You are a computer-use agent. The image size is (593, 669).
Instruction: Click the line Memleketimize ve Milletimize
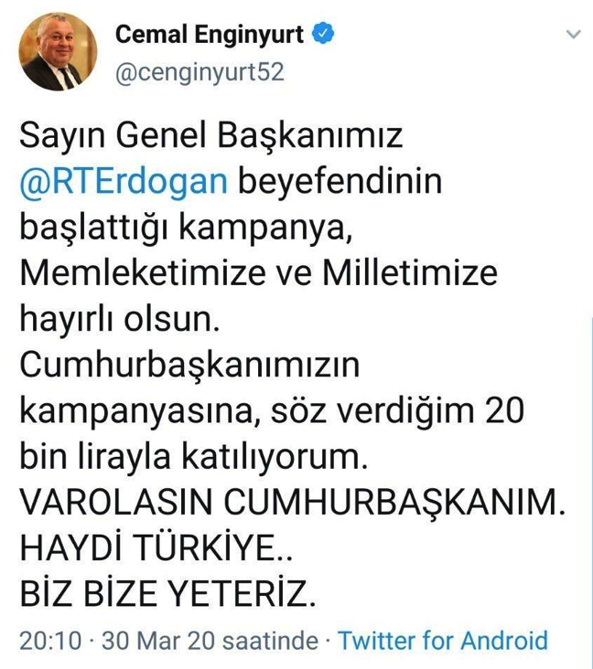258,273
